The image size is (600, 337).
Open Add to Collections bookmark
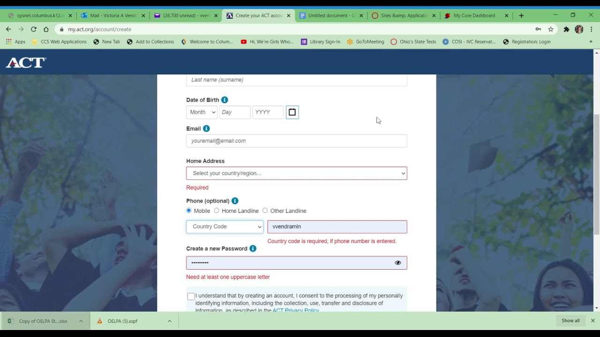150,42
